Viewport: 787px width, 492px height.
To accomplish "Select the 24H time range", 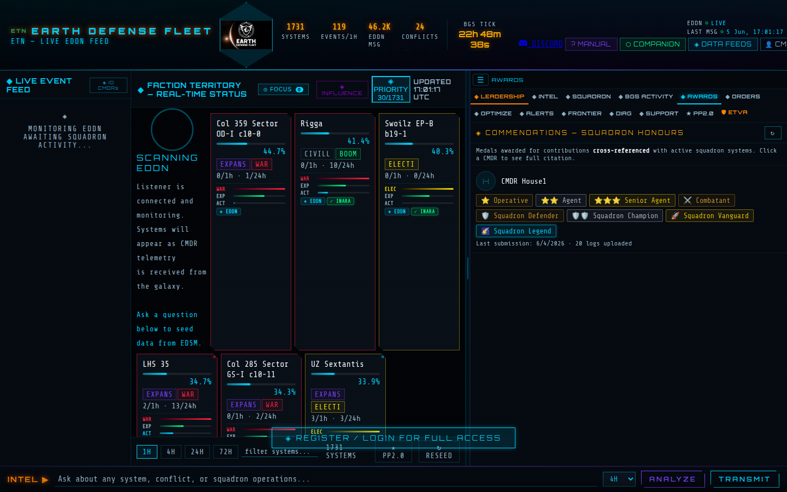I will pyautogui.click(x=197, y=452).
